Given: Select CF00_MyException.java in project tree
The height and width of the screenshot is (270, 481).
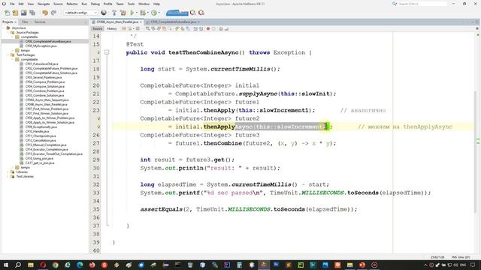Looking at the screenshot, I should click(x=41, y=46).
